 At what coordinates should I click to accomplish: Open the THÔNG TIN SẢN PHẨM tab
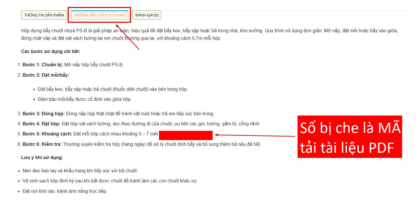[x=44, y=15]
